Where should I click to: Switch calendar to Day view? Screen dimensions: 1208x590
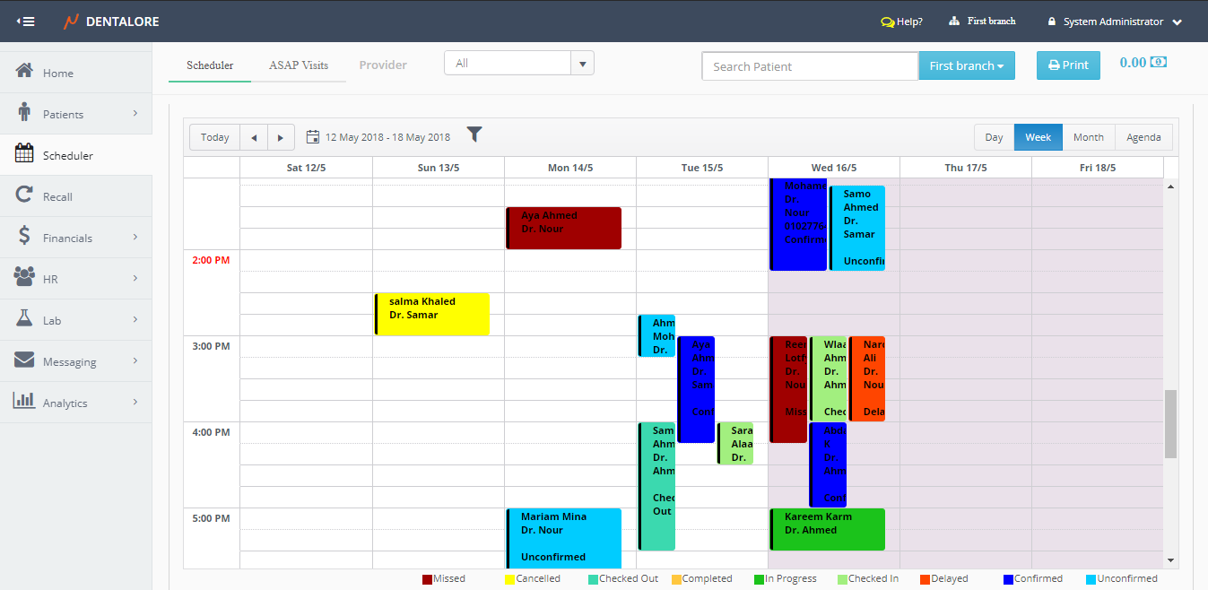[x=994, y=137]
